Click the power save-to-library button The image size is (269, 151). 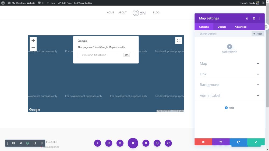[x=109, y=143]
